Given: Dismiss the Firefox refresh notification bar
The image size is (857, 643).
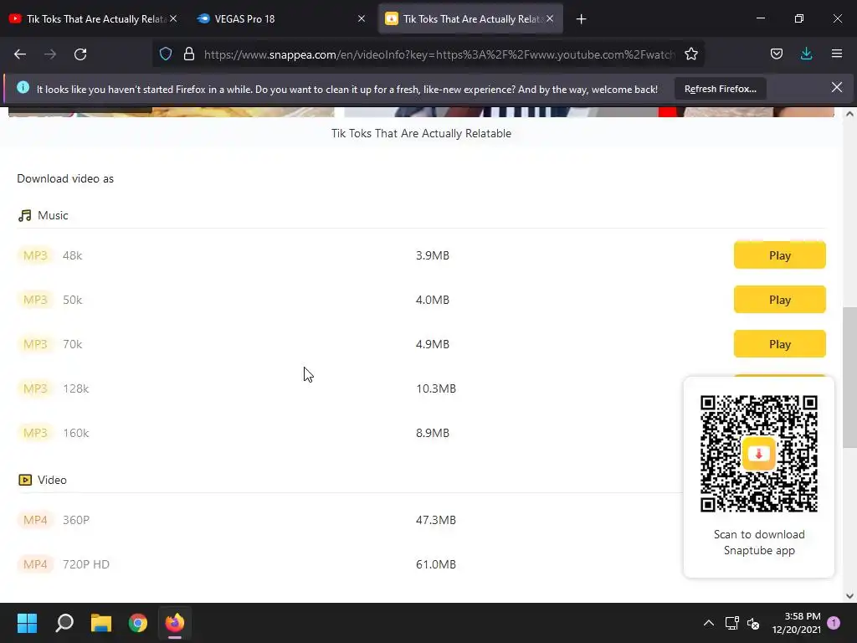Looking at the screenshot, I should tap(837, 87).
